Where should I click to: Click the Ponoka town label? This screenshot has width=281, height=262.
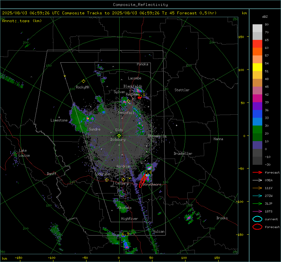click(x=142, y=64)
